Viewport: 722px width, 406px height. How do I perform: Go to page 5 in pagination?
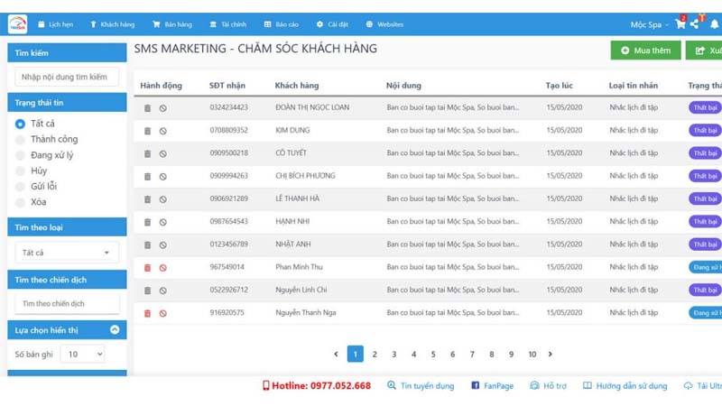433,355
